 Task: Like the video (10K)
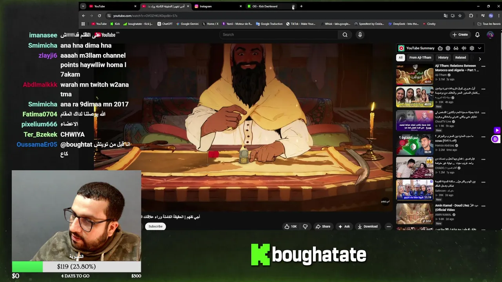click(x=291, y=226)
